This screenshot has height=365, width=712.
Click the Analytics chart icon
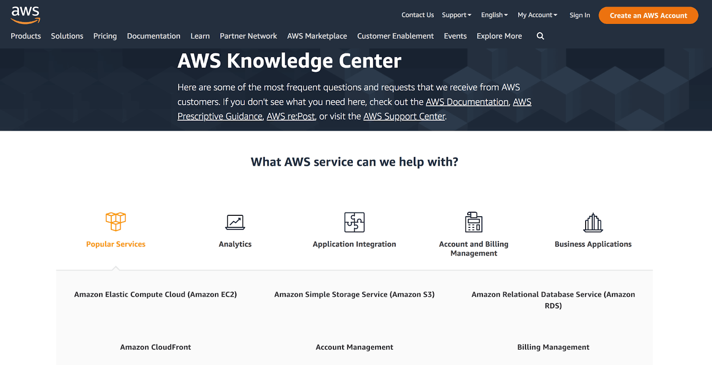pos(235,222)
